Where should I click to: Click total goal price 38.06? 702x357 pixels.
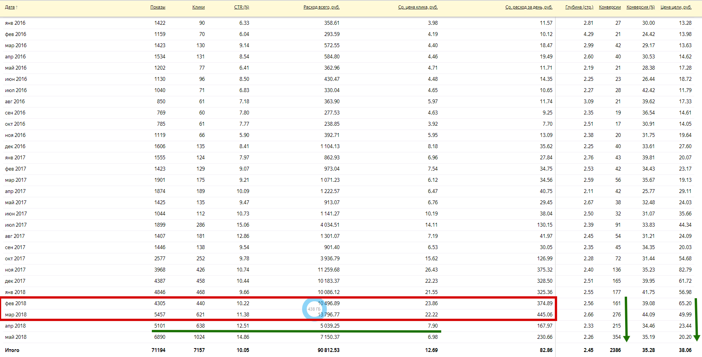click(685, 350)
